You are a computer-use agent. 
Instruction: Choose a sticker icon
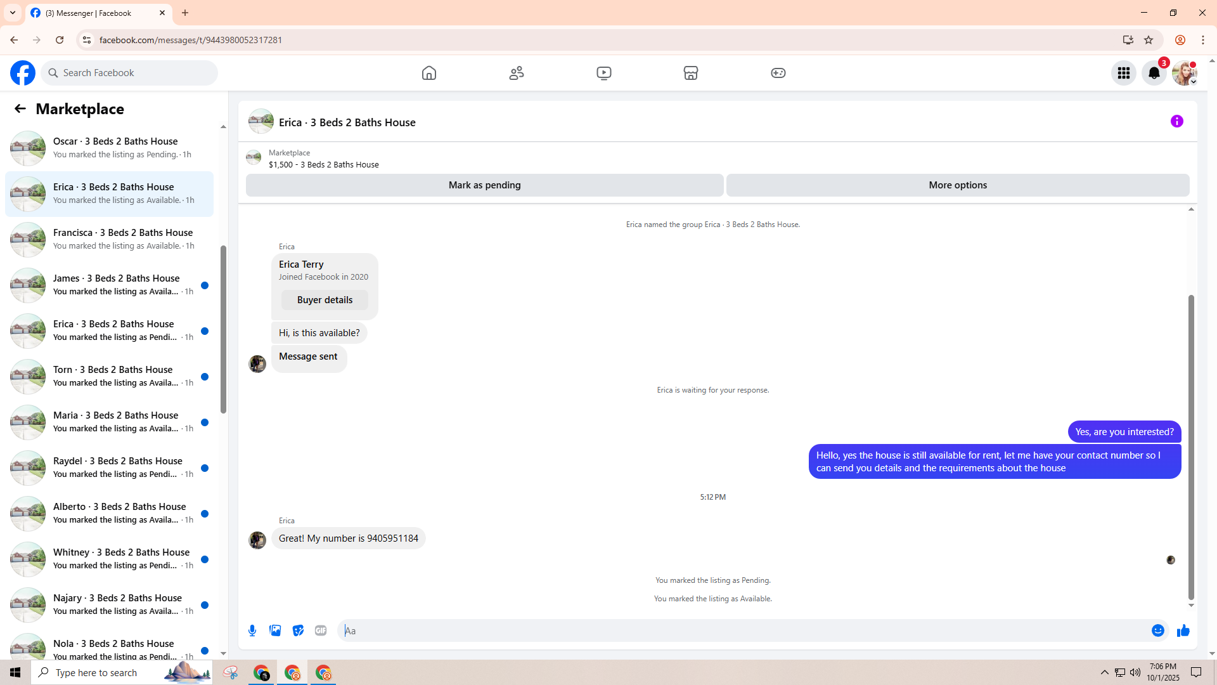(x=298, y=630)
